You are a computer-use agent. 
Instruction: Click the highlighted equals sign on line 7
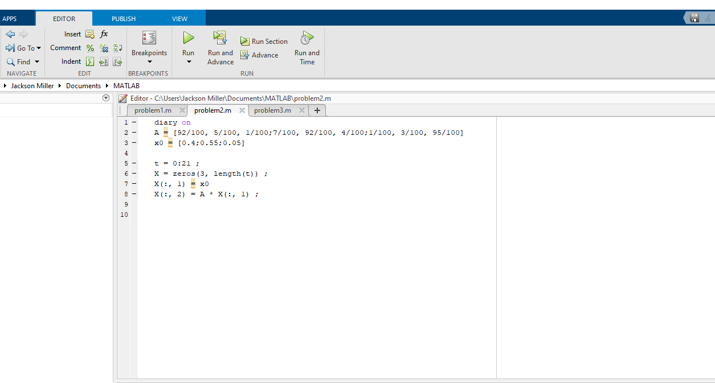pos(193,184)
